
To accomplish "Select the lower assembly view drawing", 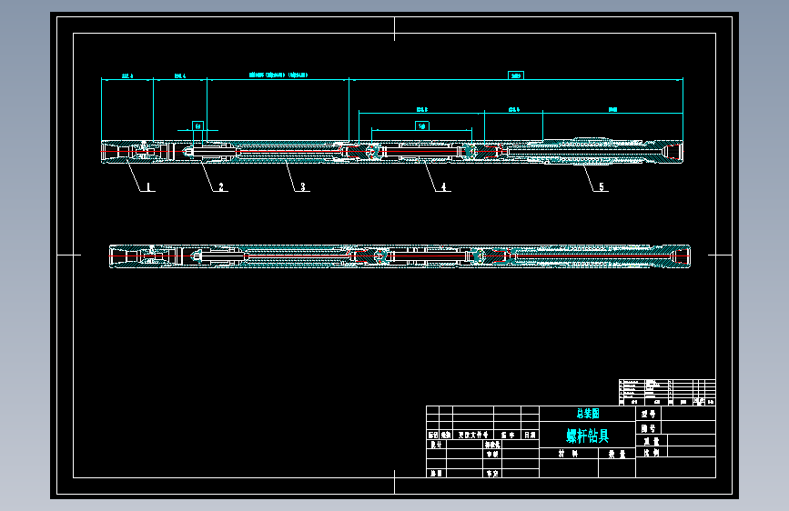I will [x=400, y=256].
